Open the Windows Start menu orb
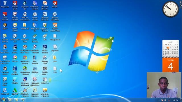This screenshot has width=182, height=102. click(3, 100)
